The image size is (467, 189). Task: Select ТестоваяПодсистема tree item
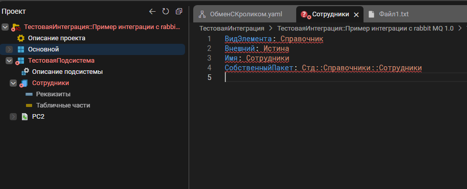coord(61,61)
